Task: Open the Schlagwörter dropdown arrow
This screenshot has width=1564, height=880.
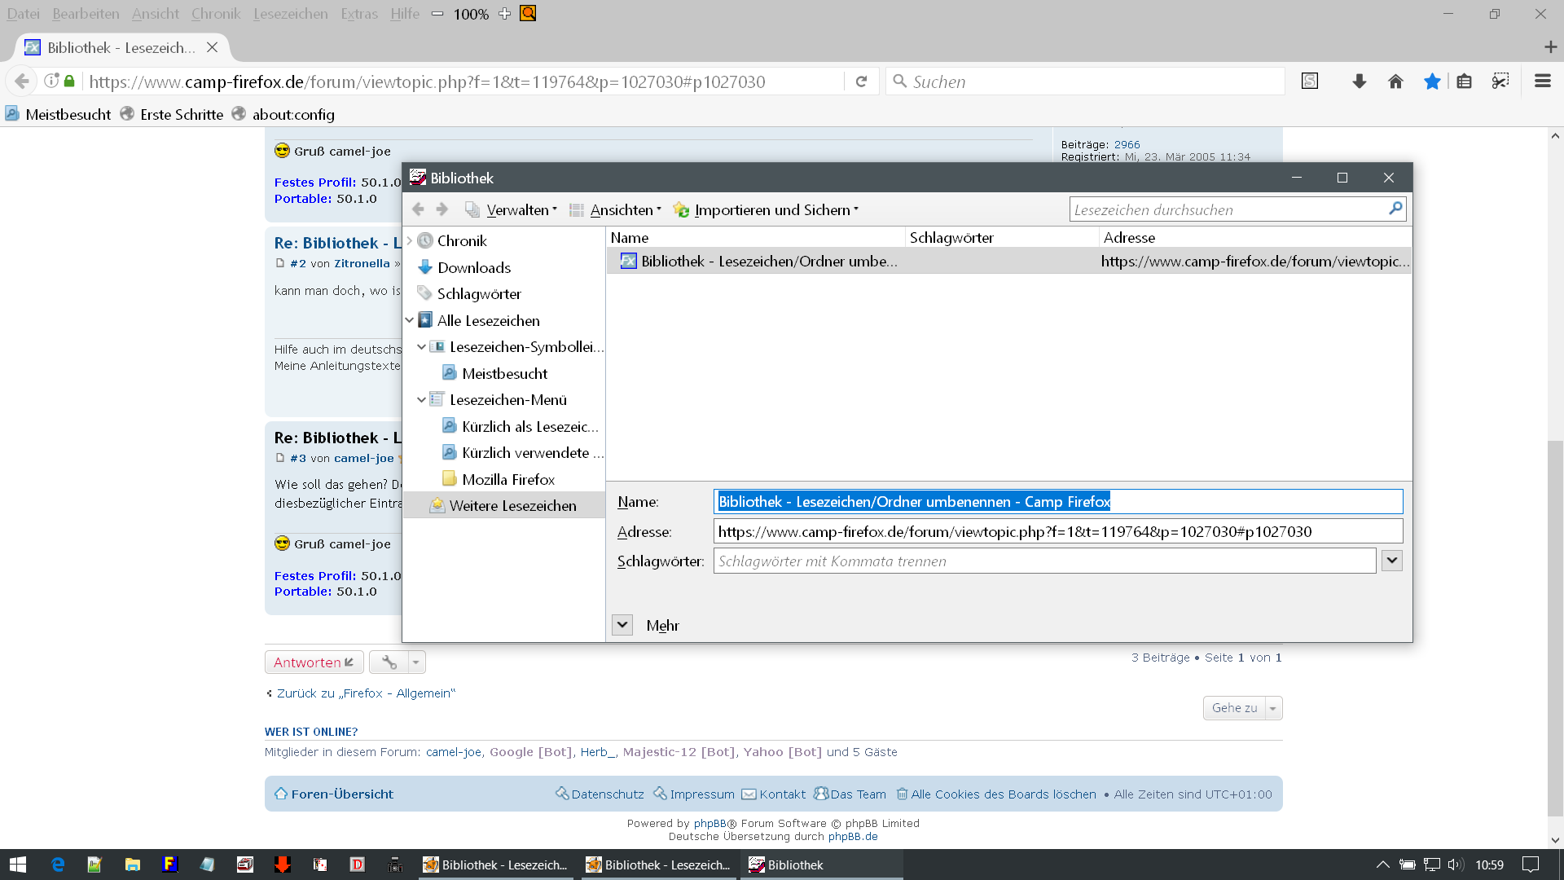Action: pos(1391,561)
